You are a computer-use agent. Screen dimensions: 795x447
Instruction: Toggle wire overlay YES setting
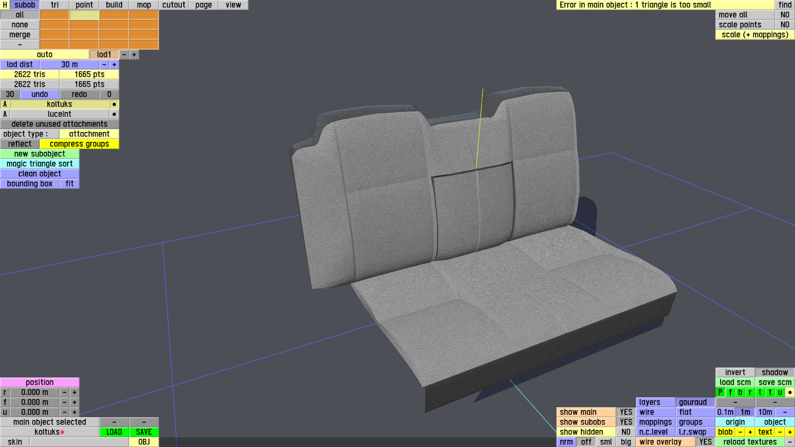click(x=705, y=442)
